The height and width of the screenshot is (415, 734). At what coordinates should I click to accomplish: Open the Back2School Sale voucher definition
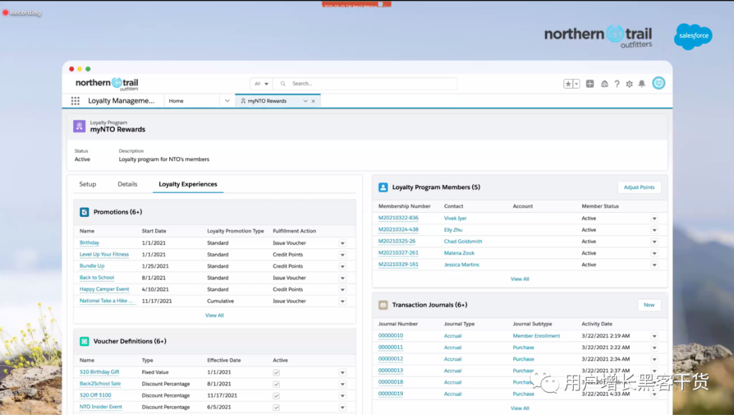point(100,383)
